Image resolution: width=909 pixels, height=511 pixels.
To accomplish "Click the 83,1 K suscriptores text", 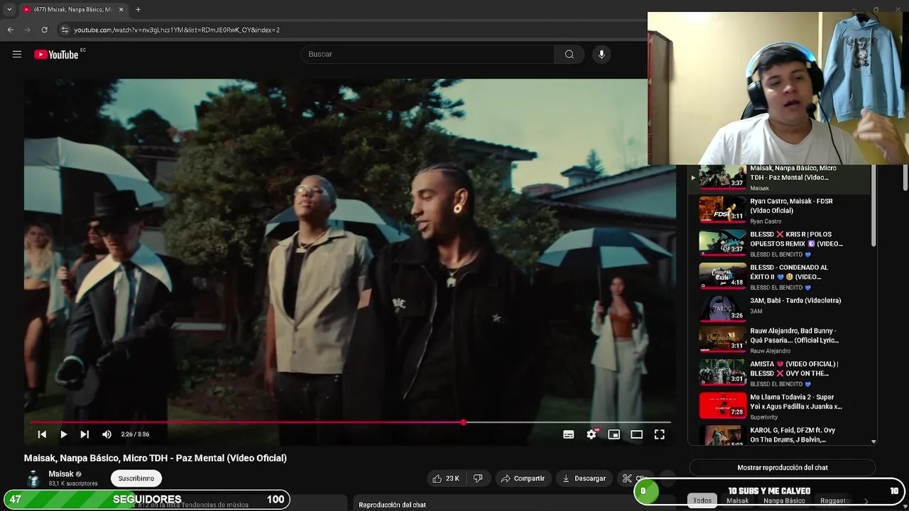I will coord(73,483).
